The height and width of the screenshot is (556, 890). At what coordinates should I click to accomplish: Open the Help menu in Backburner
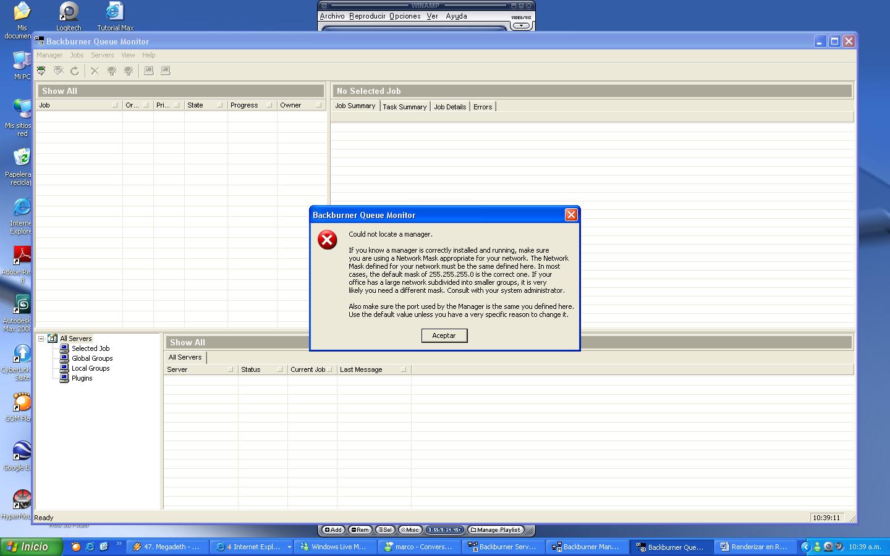point(149,55)
